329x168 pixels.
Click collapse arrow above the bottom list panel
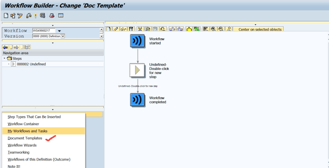click(x=52, y=110)
